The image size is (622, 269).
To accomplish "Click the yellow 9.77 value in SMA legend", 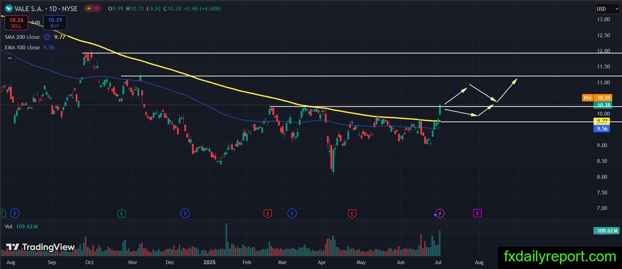I will 60,37.
